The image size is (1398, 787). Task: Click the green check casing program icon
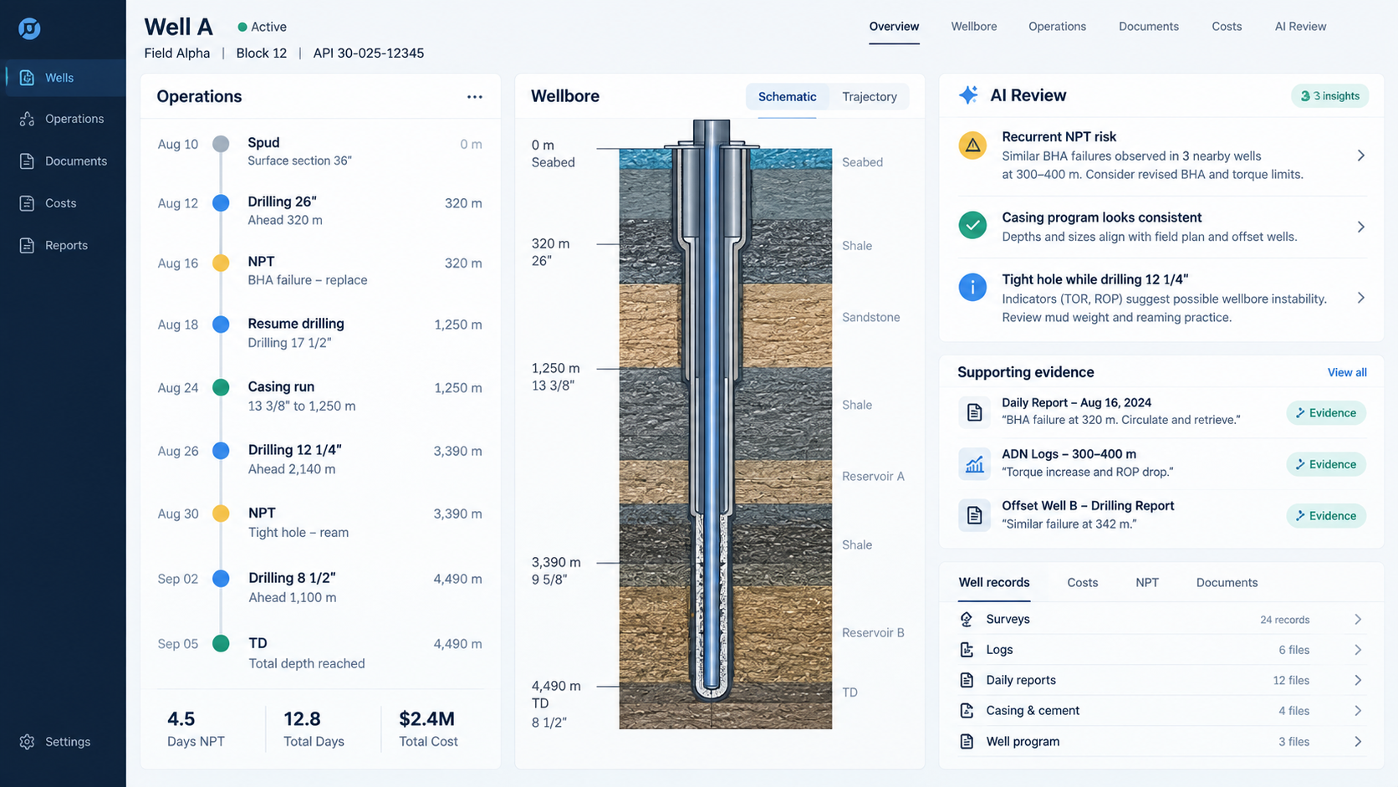point(972,226)
